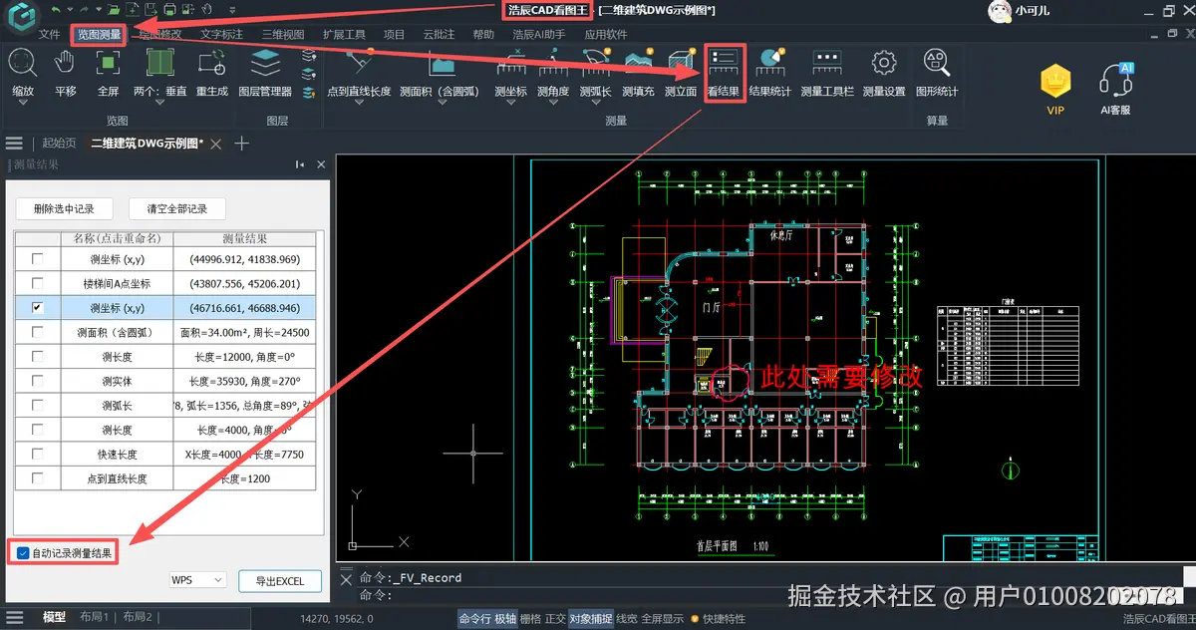Toggle 对象捕捉 in the status bar
The width and height of the screenshot is (1196, 630).
[591, 619]
